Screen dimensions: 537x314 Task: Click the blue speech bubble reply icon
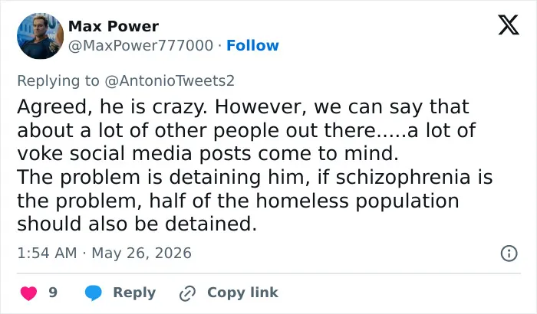coord(93,293)
